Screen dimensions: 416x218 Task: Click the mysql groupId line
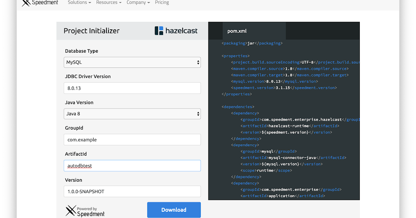[x=269, y=151]
